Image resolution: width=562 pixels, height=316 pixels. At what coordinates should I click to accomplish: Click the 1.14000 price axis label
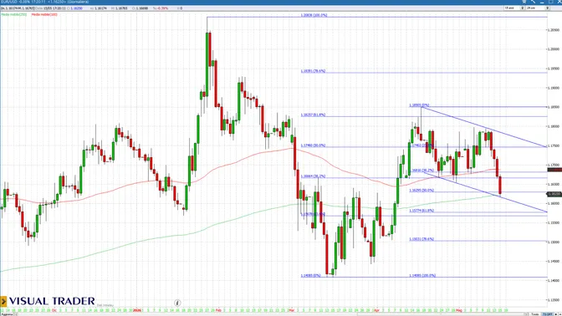554,281
